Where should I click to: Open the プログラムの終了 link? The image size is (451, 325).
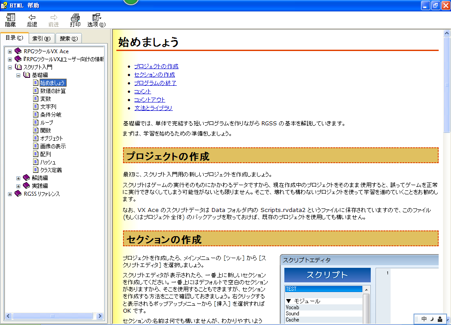pos(155,83)
